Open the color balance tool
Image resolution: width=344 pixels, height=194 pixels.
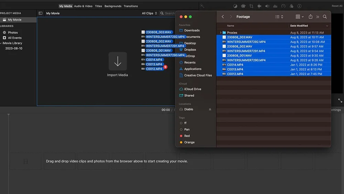click(235, 6)
